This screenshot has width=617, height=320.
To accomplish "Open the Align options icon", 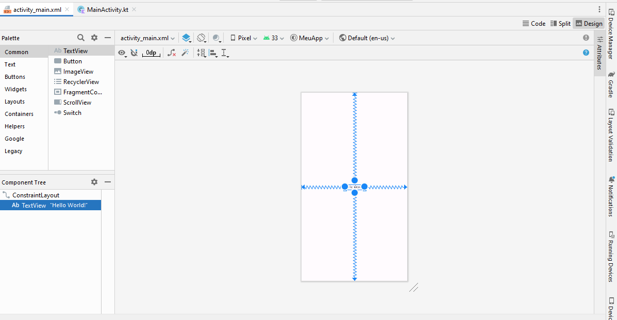I will (x=213, y=53).
